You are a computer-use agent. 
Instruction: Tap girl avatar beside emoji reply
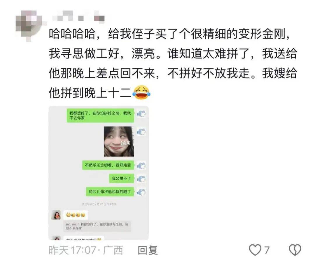(x=56, y=215)
